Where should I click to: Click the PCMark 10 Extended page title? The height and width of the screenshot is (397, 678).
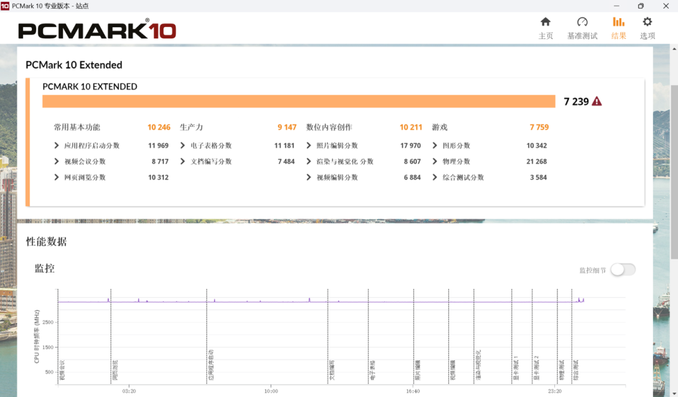74,65
